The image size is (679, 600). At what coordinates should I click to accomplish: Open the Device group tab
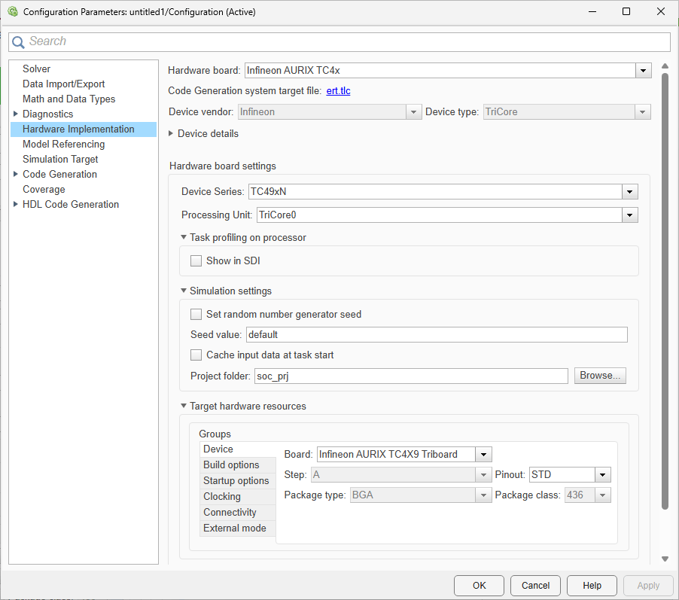coord(238,449)
